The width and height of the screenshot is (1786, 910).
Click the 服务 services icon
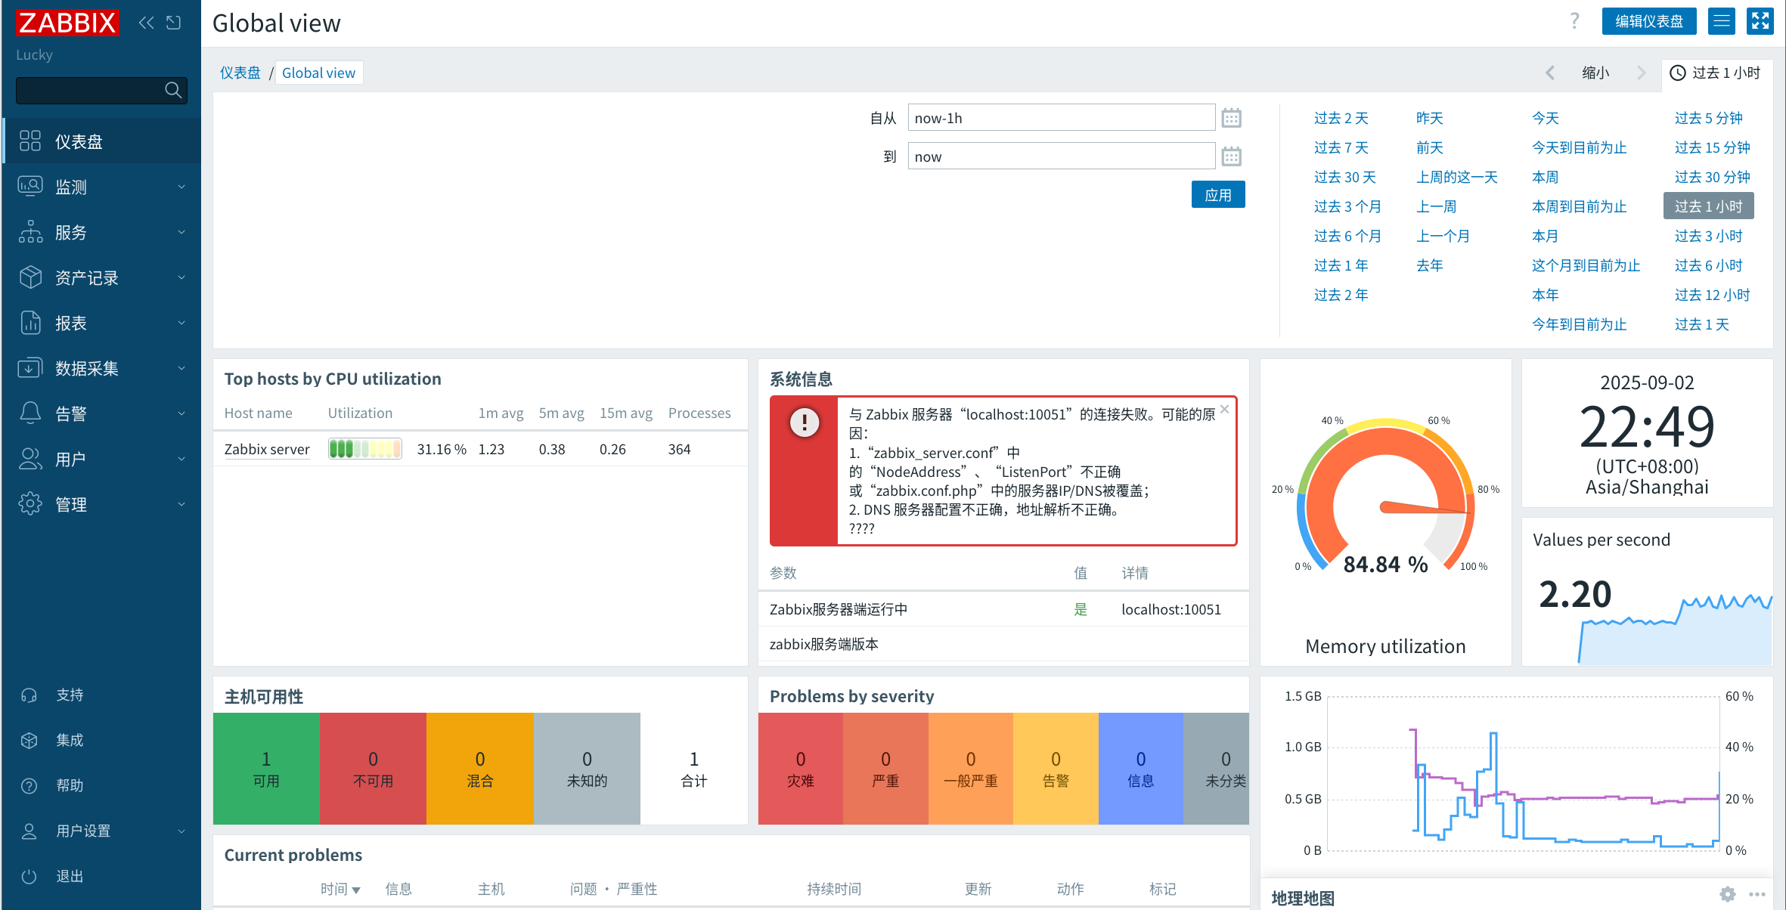30,232
